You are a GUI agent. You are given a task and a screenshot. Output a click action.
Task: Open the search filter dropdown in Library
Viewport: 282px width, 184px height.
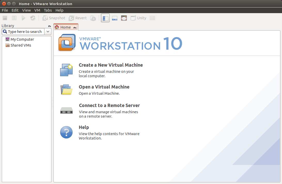(x=48, y=31)
